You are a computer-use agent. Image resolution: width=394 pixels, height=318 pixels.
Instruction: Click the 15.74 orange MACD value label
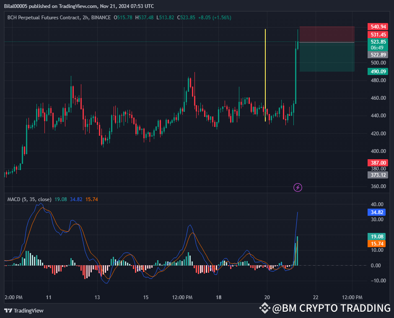[376, 243]
